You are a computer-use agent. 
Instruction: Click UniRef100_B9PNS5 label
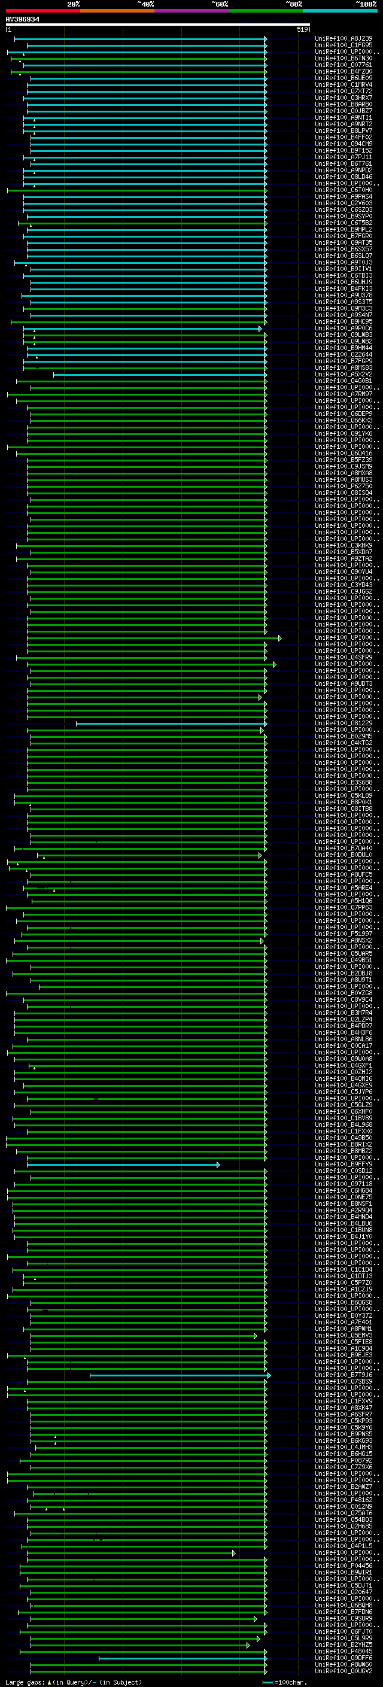click(344, 1434)
